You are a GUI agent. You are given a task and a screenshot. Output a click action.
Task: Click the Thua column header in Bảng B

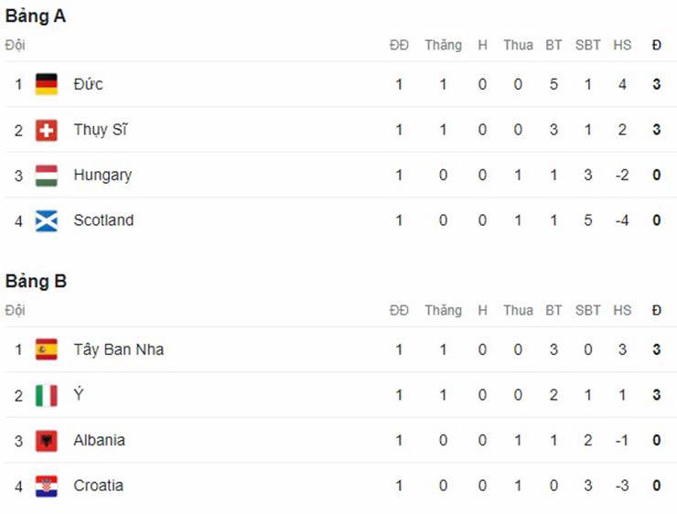(518, 310)
